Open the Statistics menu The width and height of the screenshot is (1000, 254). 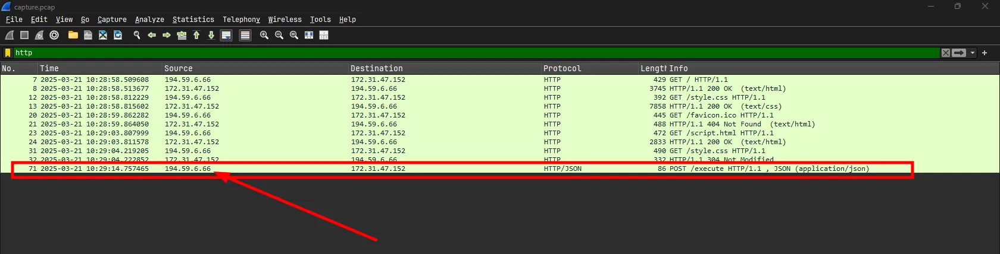coord(193,20)
